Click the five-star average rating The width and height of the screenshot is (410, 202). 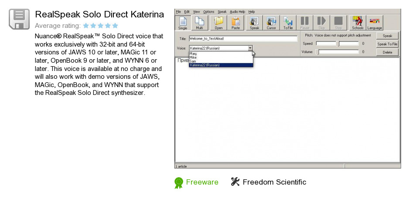click(x=100, y=26)
